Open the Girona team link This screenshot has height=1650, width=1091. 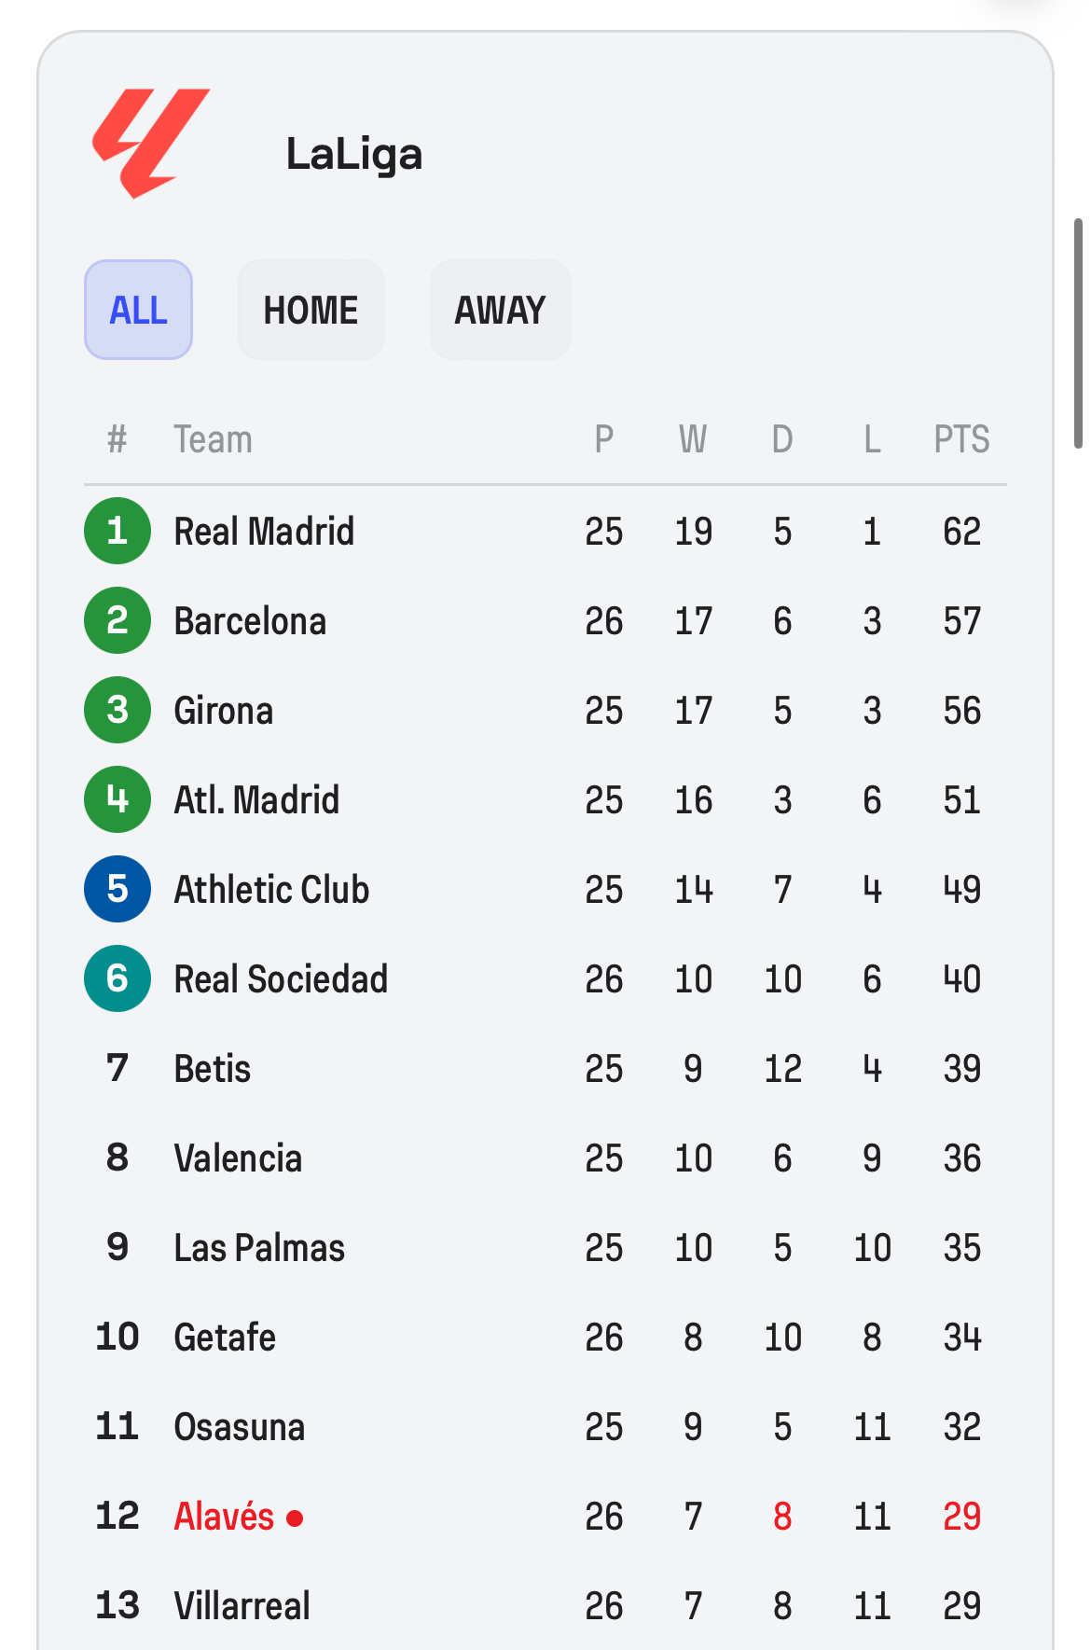pos(224,711)
